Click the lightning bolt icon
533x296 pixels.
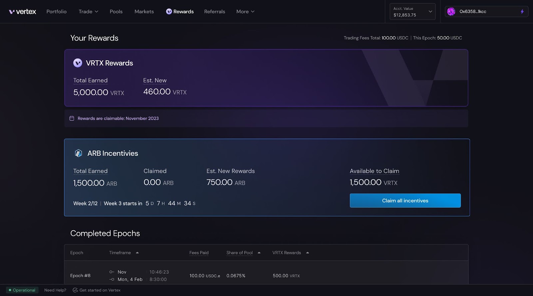pos(522,12)
